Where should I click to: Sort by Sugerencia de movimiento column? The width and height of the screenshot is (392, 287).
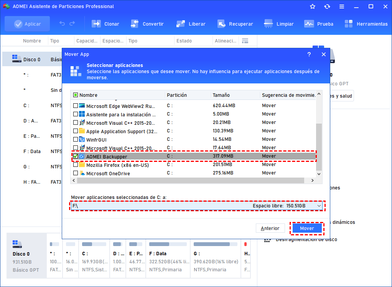(x=288, y=95)
